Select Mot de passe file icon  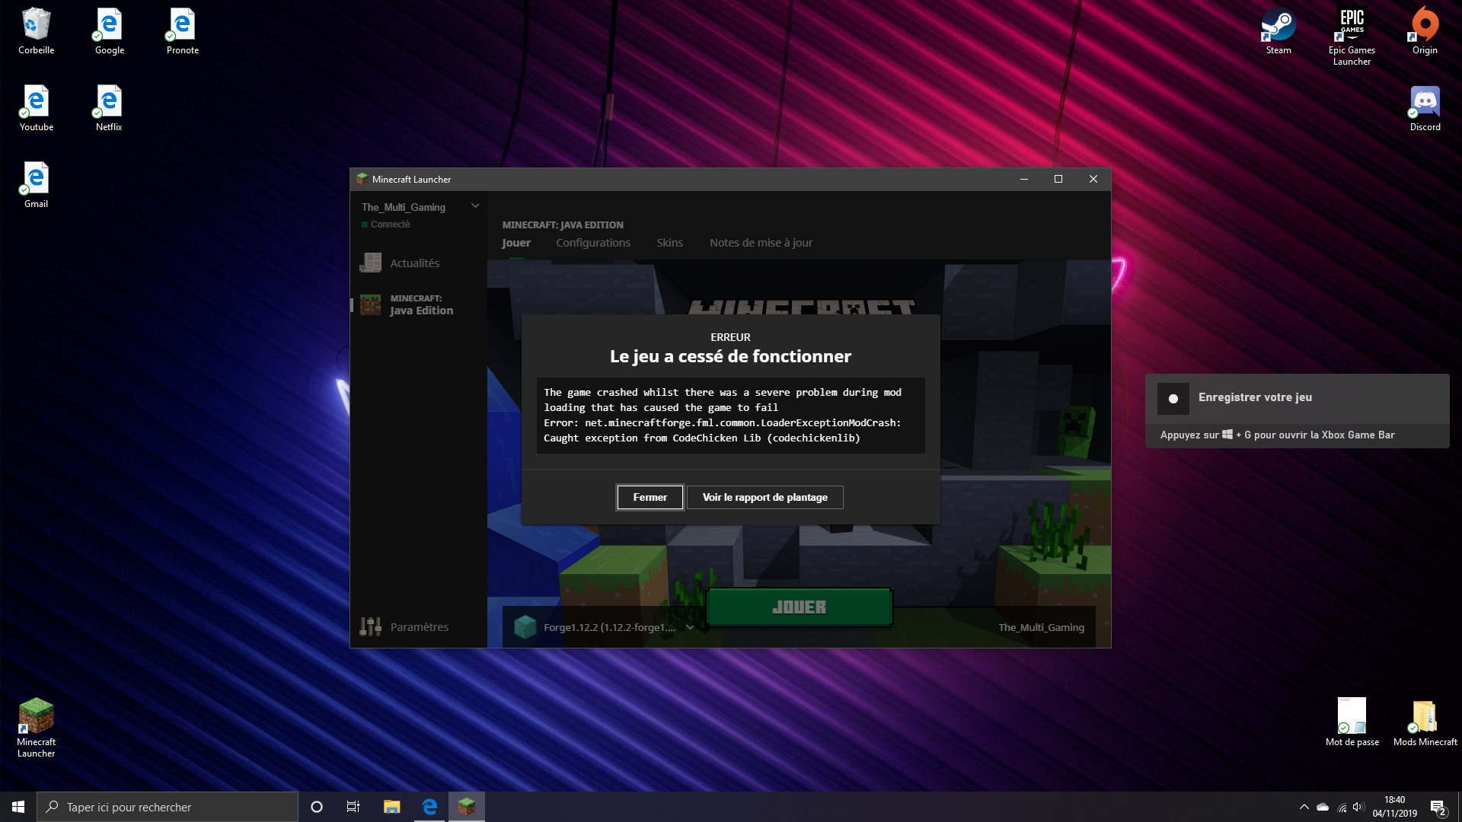pyautogui.click(x=1352, y=722)
